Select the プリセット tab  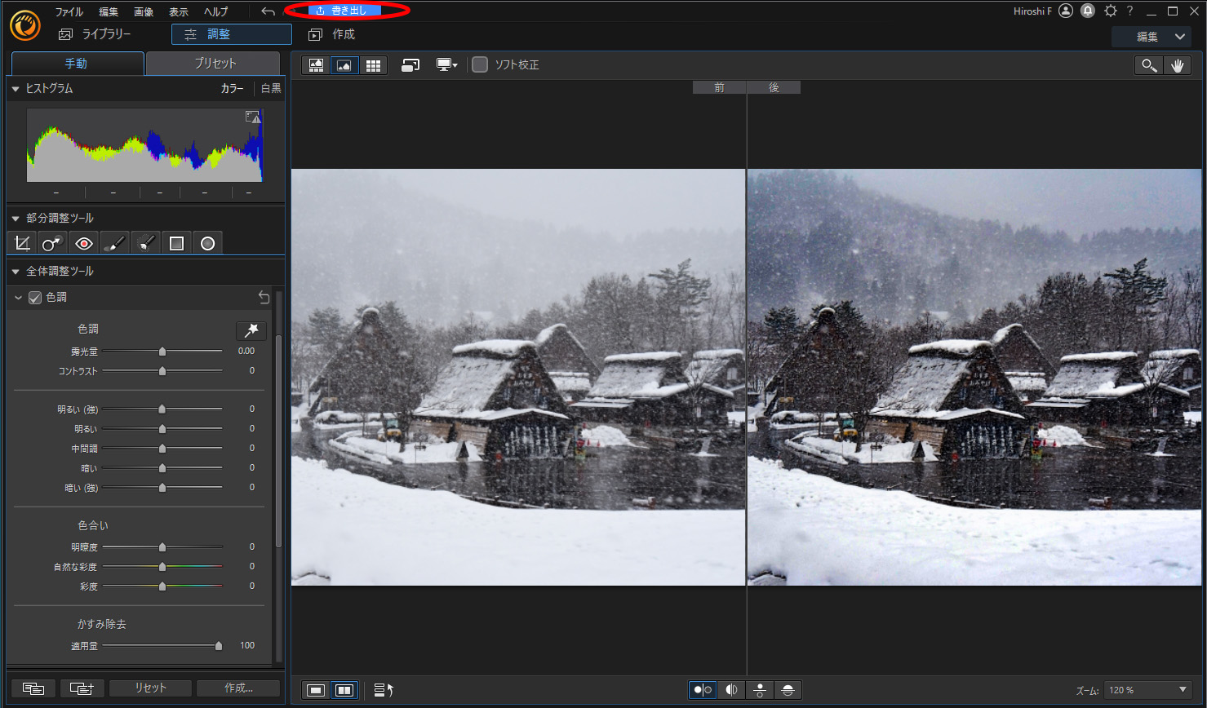click(214, 64)
